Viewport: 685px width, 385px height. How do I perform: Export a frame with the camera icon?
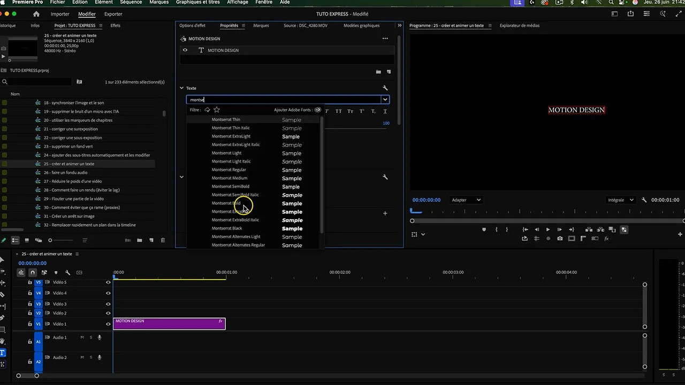[560, 238]
